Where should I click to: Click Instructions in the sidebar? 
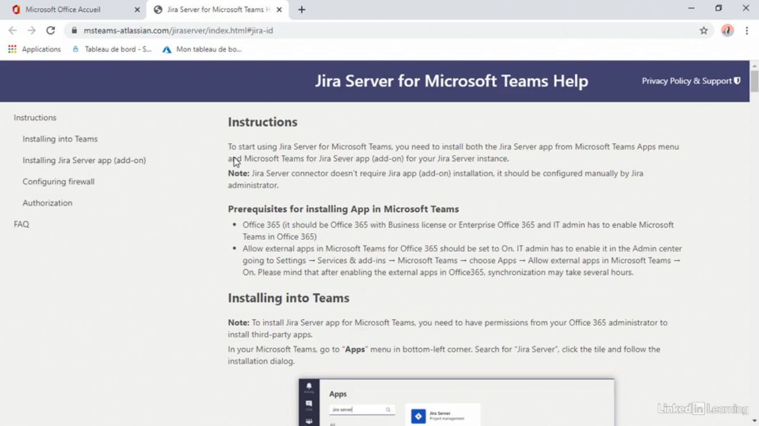tap(35, 118)
